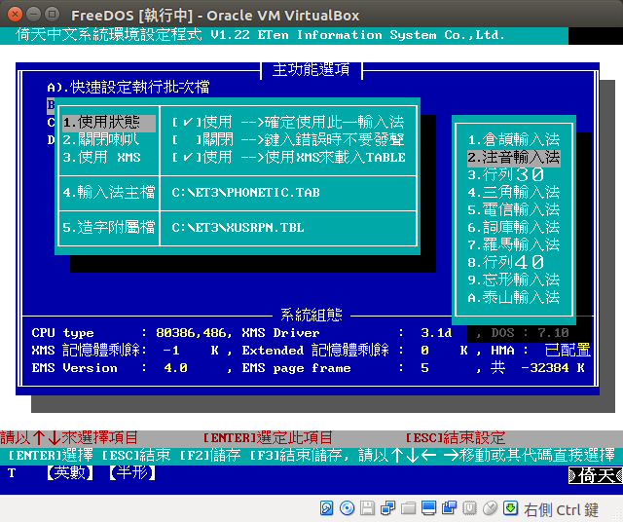Choose 7.羅馬輸入法 input method
The width and height of the screenshot is (623, 522).
click(x=514, y=244)
